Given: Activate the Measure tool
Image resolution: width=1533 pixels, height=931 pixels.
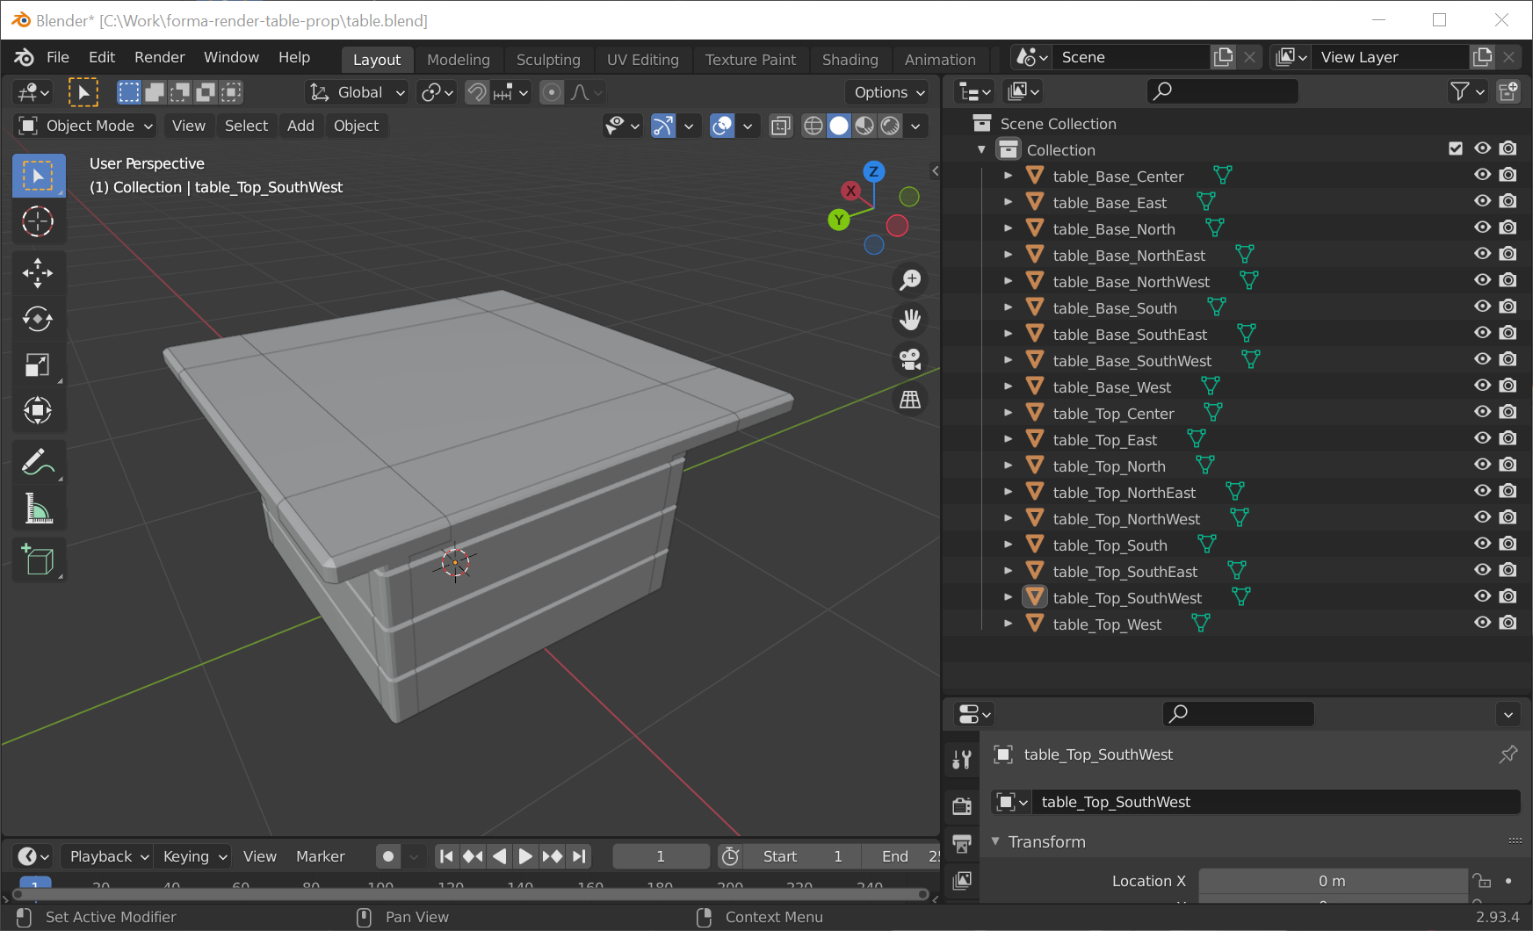Looking at the screenshot, I should point(39,508).
